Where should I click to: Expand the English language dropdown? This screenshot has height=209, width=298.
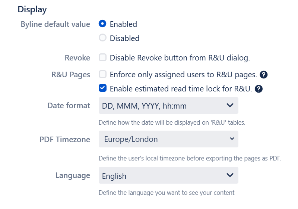164,175
